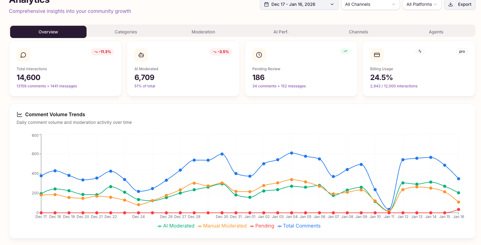Click the upward trend badge in Pending Review
Screen dimensions: 481x245
coord(345,52)
